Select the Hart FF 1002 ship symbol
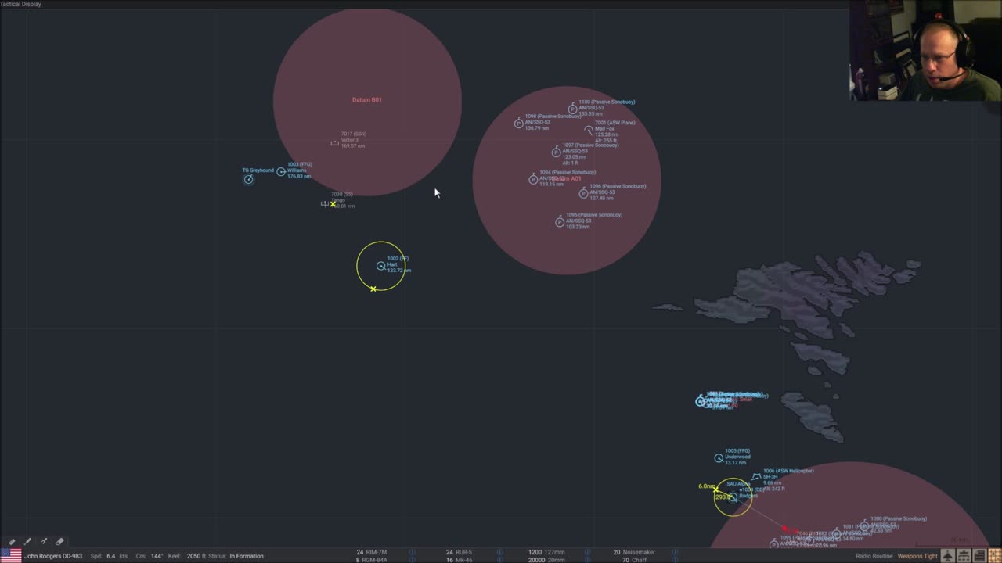Viewport: 1002px width, 563px height. 381,266
